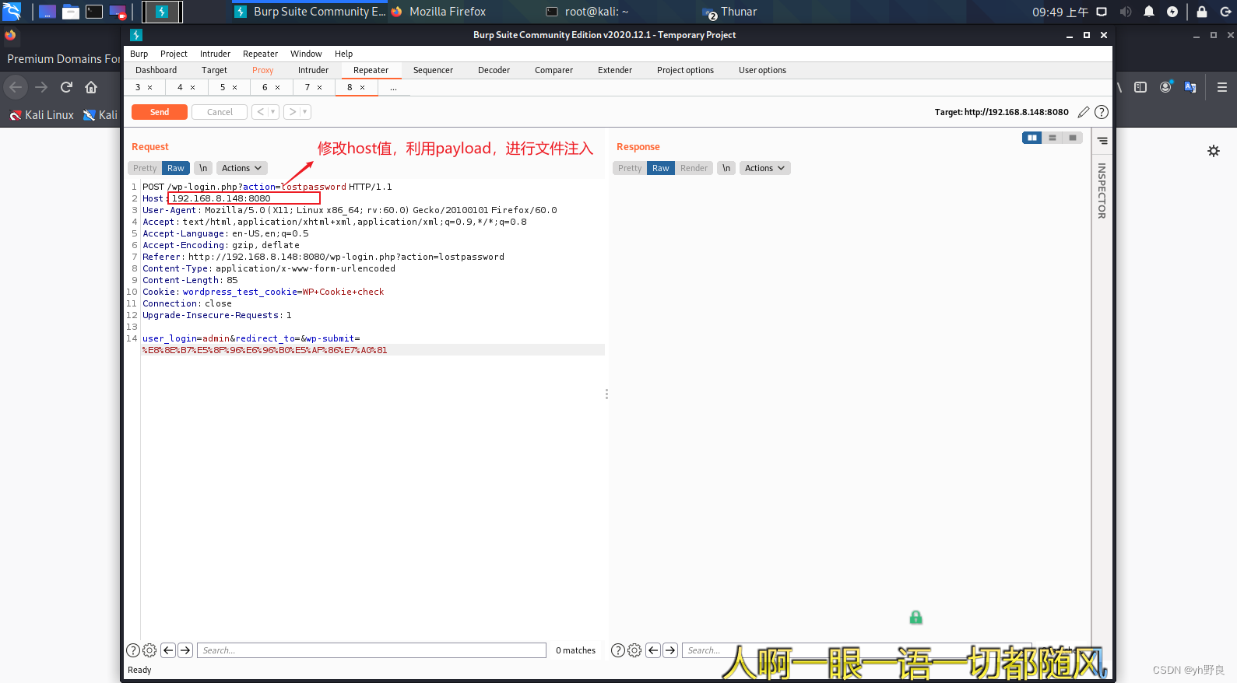Image resolution: width=1237 pixels, height=683 pixels.
Task: Toggle \n non-printable chars in Response
Action: click(x=726, y=168)
